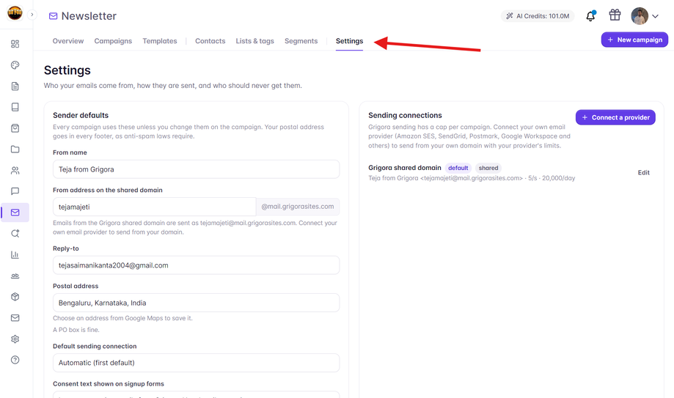Open the settings gear icon in sidebar
Screen dimensions: 674x398
tap(15, 339)
